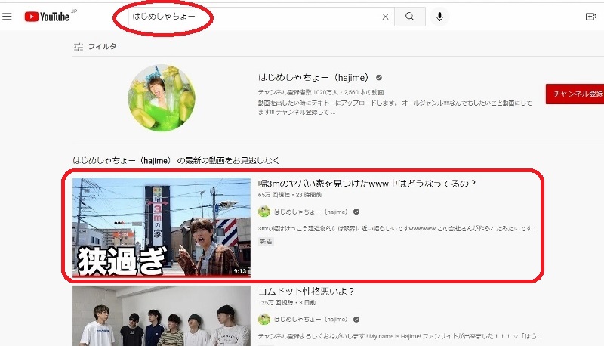Click the magnifier search button
Screen dimensions: 604x346
point(410,17)
